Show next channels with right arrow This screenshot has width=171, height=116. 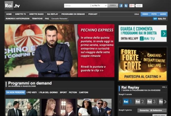(x=165, y=102)
